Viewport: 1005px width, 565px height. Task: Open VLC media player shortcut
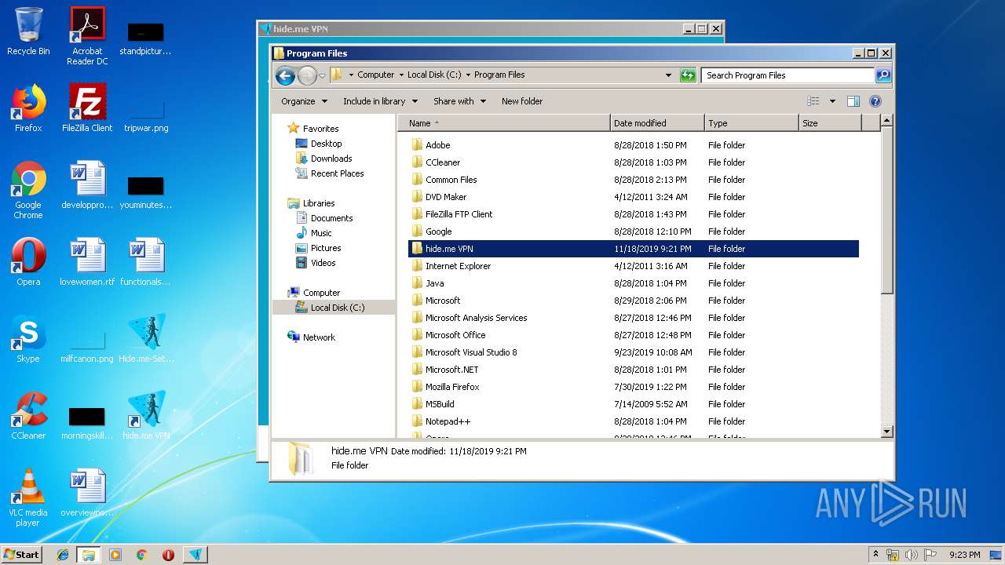[28, 498]
